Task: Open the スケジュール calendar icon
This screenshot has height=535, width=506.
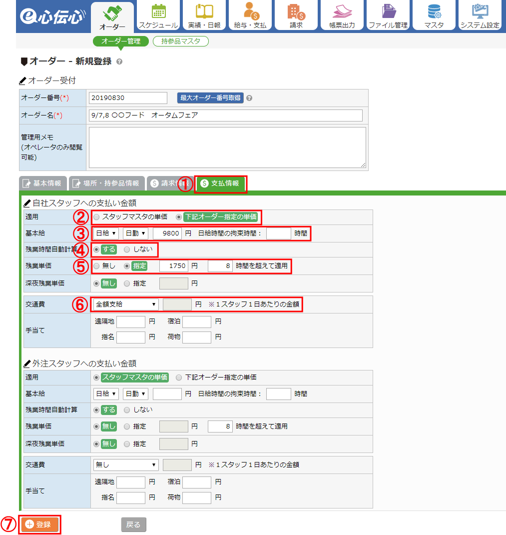Action: tap(158, 15)
